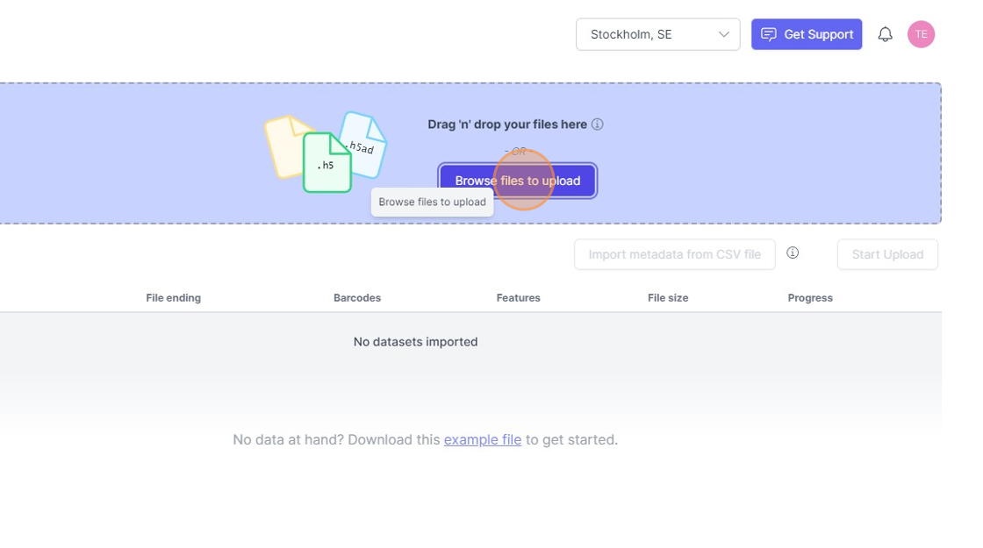Click the File ending column header
The width and height of the screenshot is (983, 548).
pyautogui.click(x=173, y=298)
